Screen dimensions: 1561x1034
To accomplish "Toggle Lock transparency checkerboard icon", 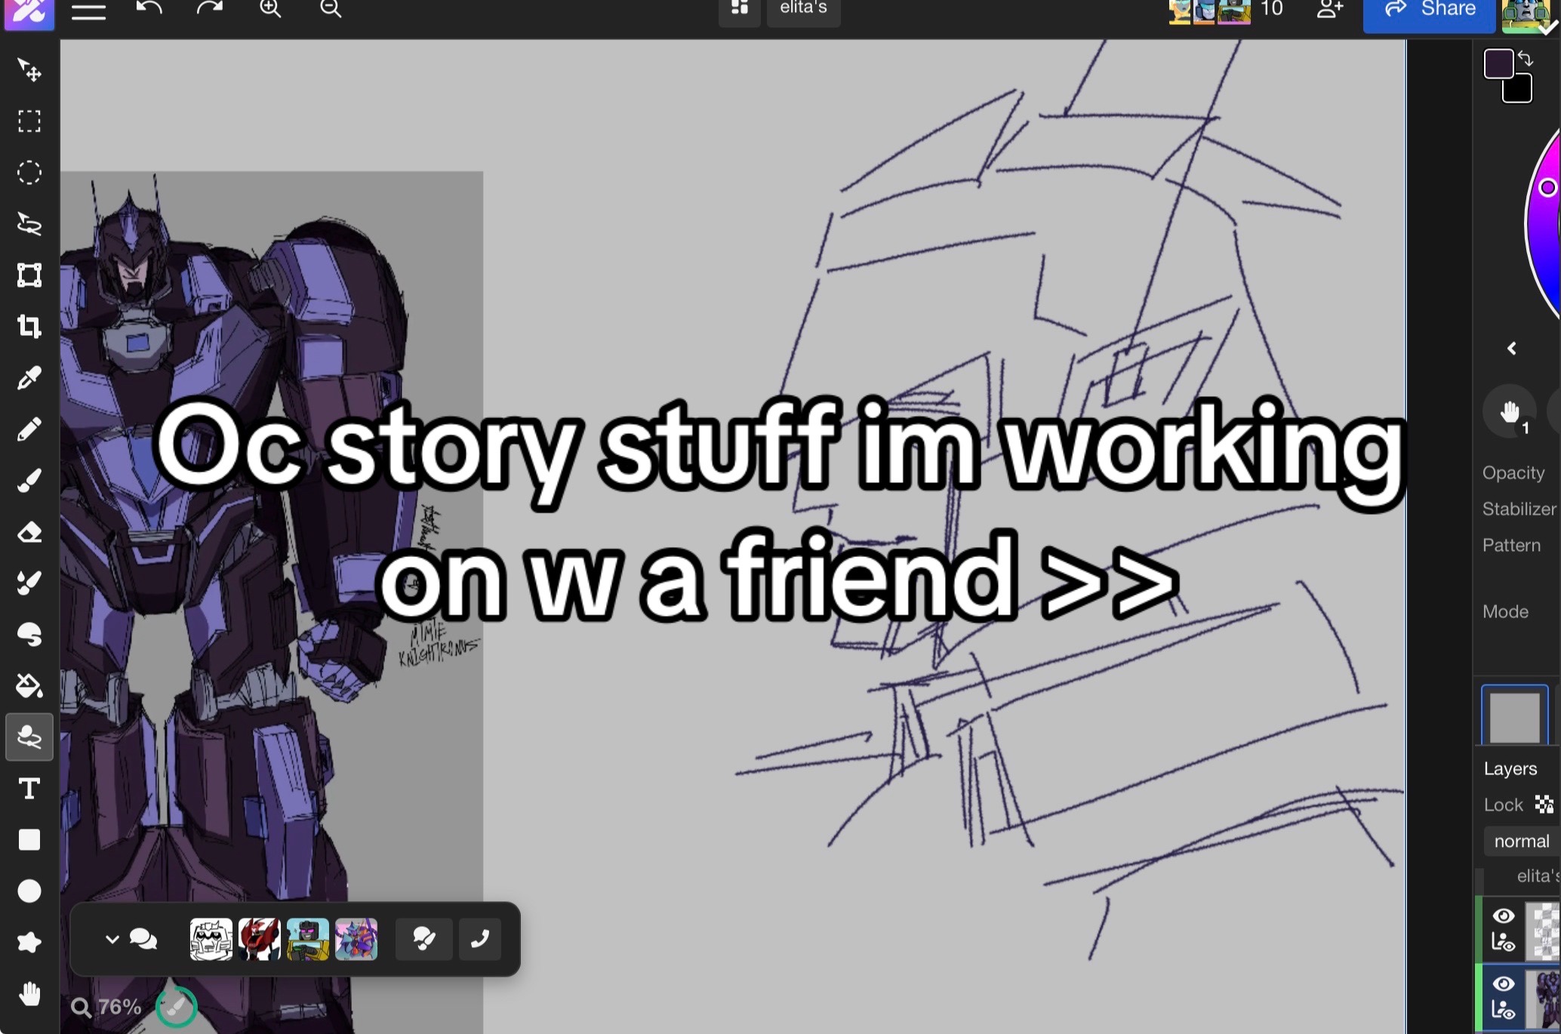I will 1544,805.
